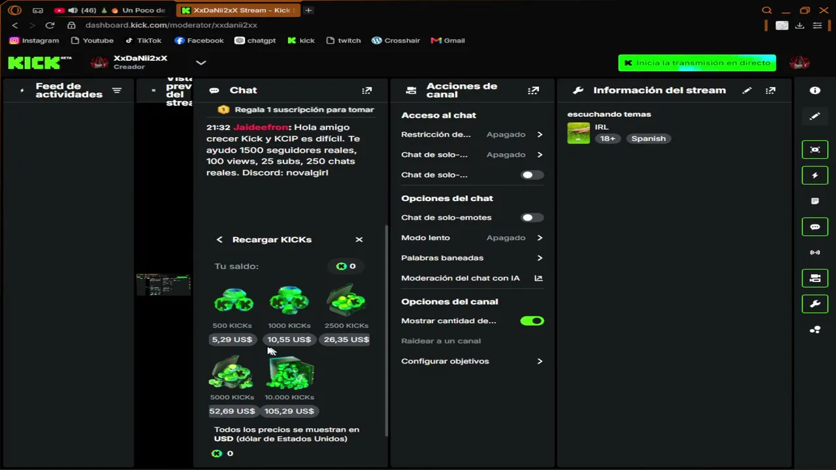Click Inicia la transmisión en directo button
The image size is (836, 470).
tap(697, 63)
